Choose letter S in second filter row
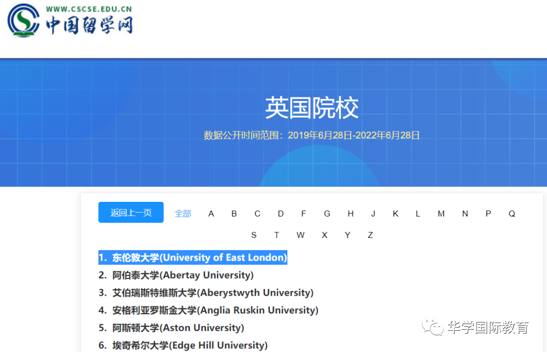The height and width of the screenshot is (352, 547). tap(254, 235)
